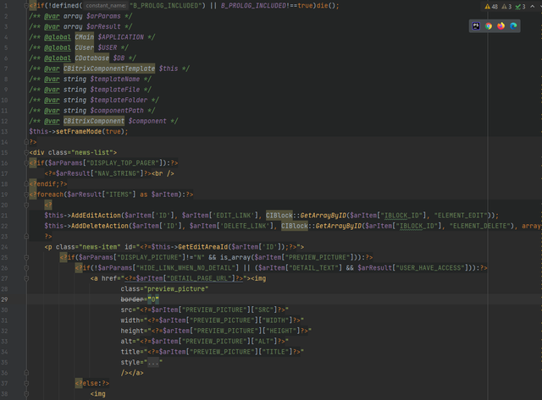Click the weak warnings indicator showing 3

point(506,7)
